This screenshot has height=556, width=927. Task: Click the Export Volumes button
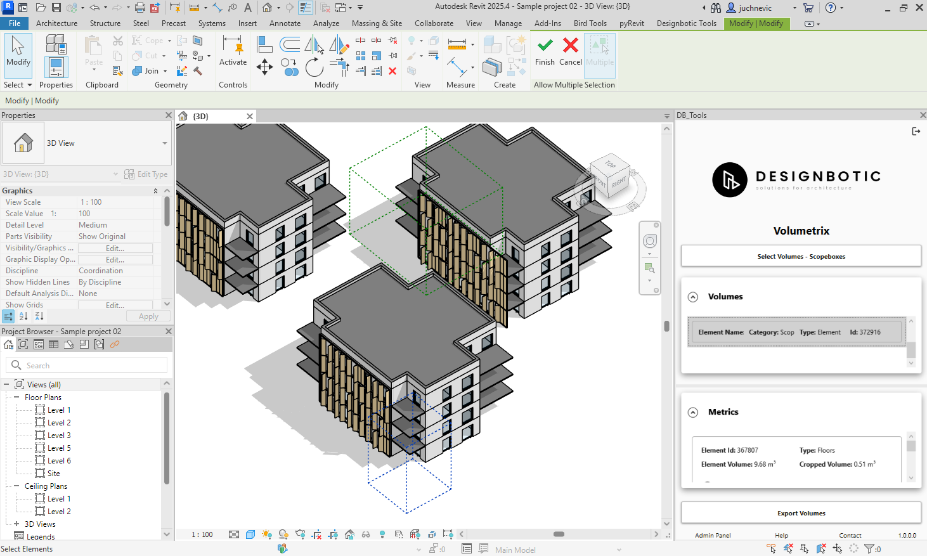click(801, 513)
